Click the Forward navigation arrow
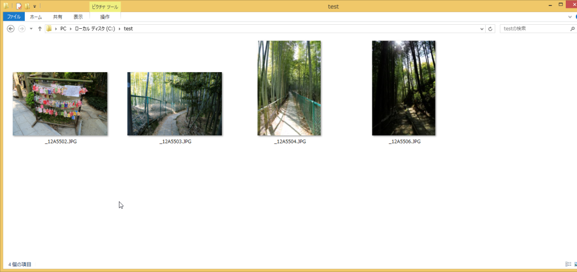Screen dimensions: 577x272 (x=22, y=29)
